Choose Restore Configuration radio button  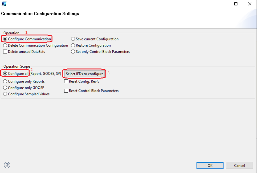tap(73, 46)
